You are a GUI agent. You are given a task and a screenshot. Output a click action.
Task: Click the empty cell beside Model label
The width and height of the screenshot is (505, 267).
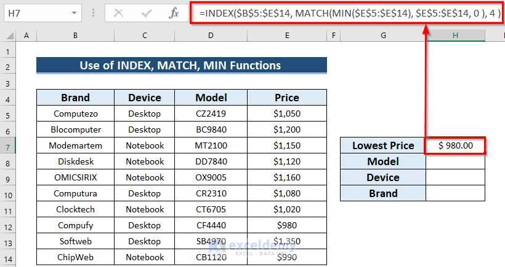click(x=455, y=161)
